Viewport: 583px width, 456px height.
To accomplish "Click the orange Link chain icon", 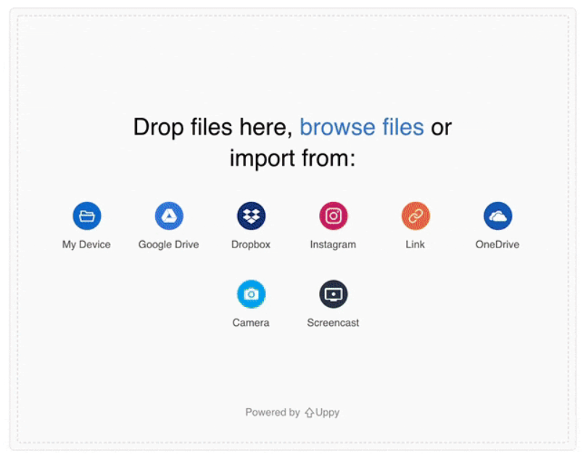I will click(415, 216).
